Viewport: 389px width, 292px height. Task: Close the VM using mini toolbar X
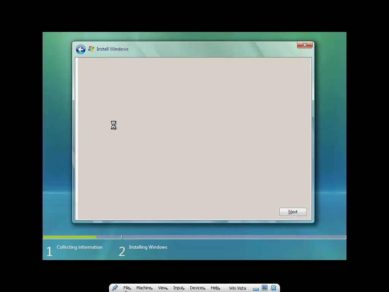[274, 288]
